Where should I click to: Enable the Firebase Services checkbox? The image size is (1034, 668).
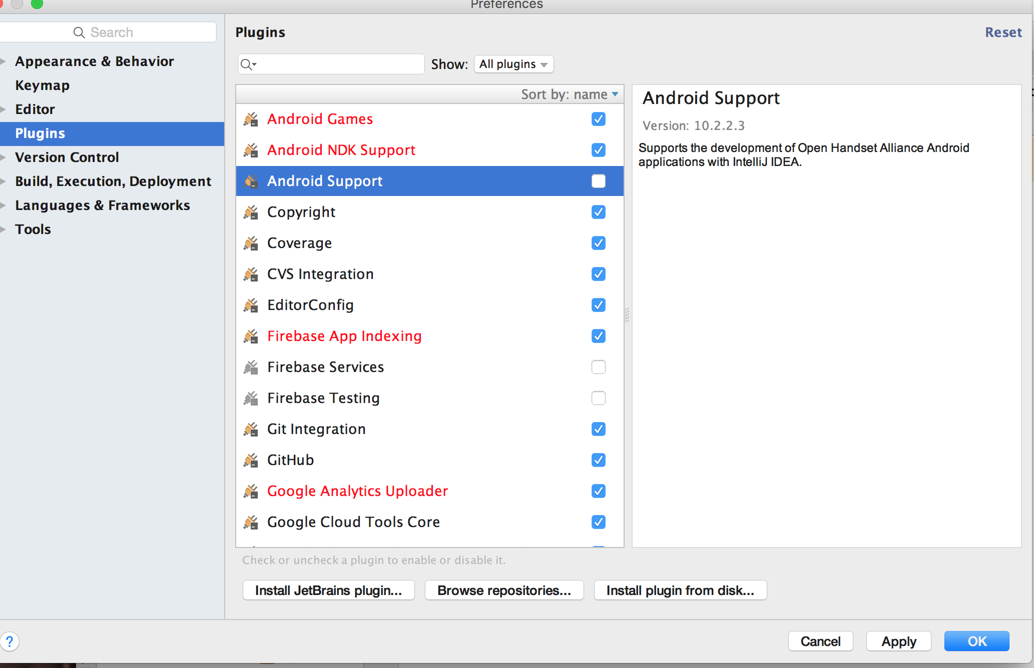click(x=599, y=367)
